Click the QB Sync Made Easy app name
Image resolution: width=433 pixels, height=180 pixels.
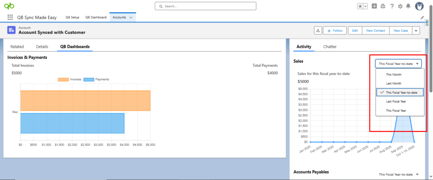click(x=37, y=17)
